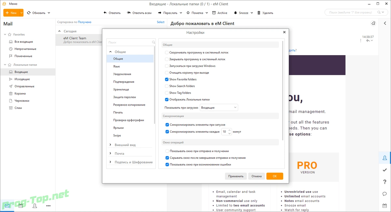The width and height of the screenshot is (391, 212).
Task: Check Show Search folders
Action: [167, 86]
